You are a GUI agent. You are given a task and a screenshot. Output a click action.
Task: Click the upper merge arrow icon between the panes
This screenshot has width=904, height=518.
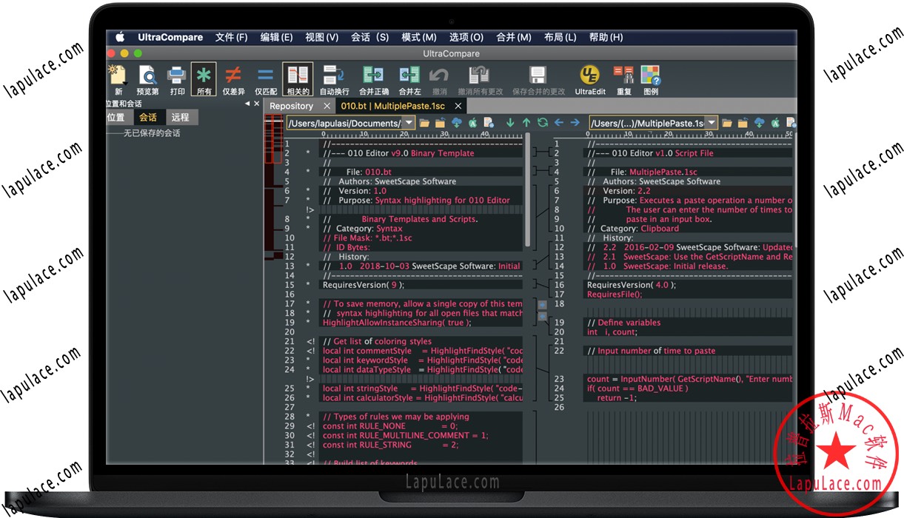click(542, 304)
